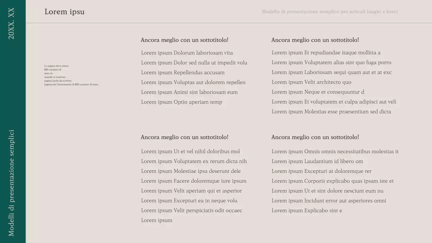The height and width of the screenshot is (243, 432).
Task: Select the 'Repellendus accusam' text line
Action: pyautogui.click(x=183, y=73)
